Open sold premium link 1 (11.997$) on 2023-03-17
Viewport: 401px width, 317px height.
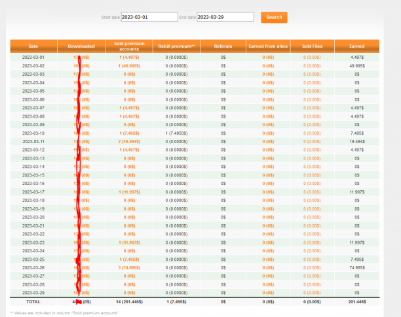129,192
